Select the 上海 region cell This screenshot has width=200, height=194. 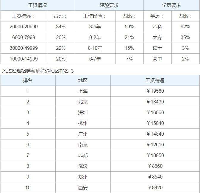[83, 91]
